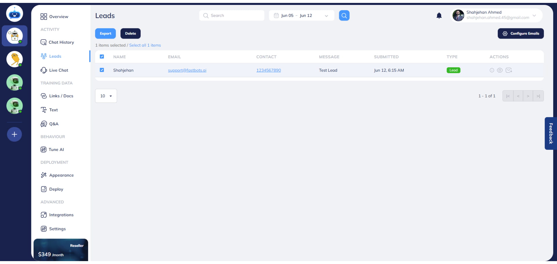
Task: Open the notifications bell
Action: tap(439, 15)
